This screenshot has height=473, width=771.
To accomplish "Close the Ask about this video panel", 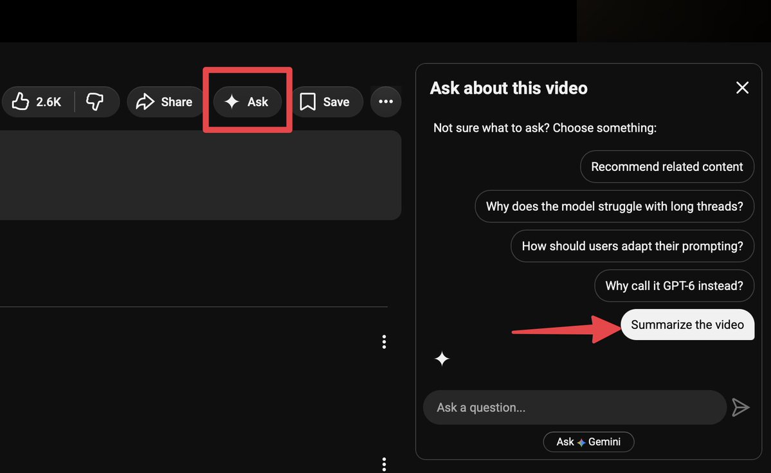I will click(x=742, y=88).
